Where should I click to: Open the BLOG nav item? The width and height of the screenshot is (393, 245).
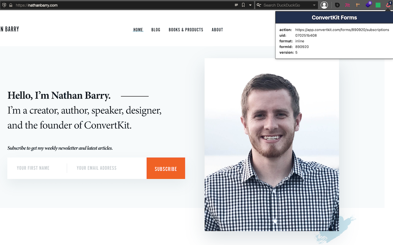pyautogui.click(x=156, y=30)
